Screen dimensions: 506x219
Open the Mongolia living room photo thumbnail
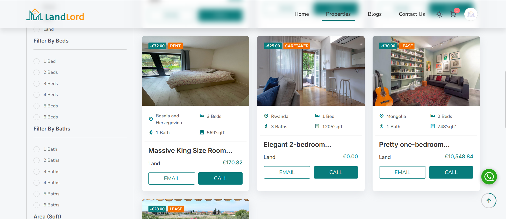(x=426, y=71)
